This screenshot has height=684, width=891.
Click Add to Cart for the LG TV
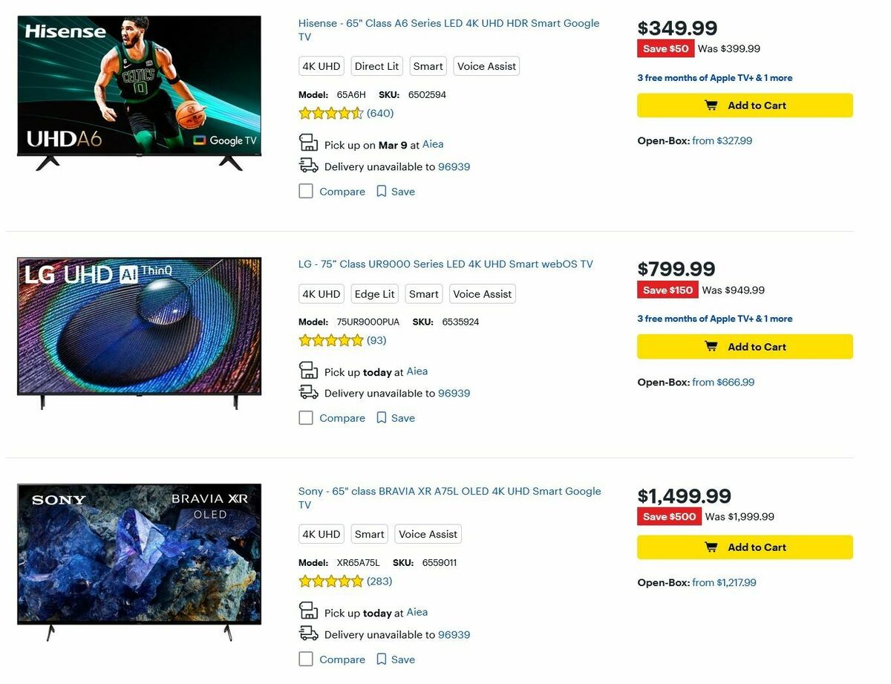(x=744, y=346)
